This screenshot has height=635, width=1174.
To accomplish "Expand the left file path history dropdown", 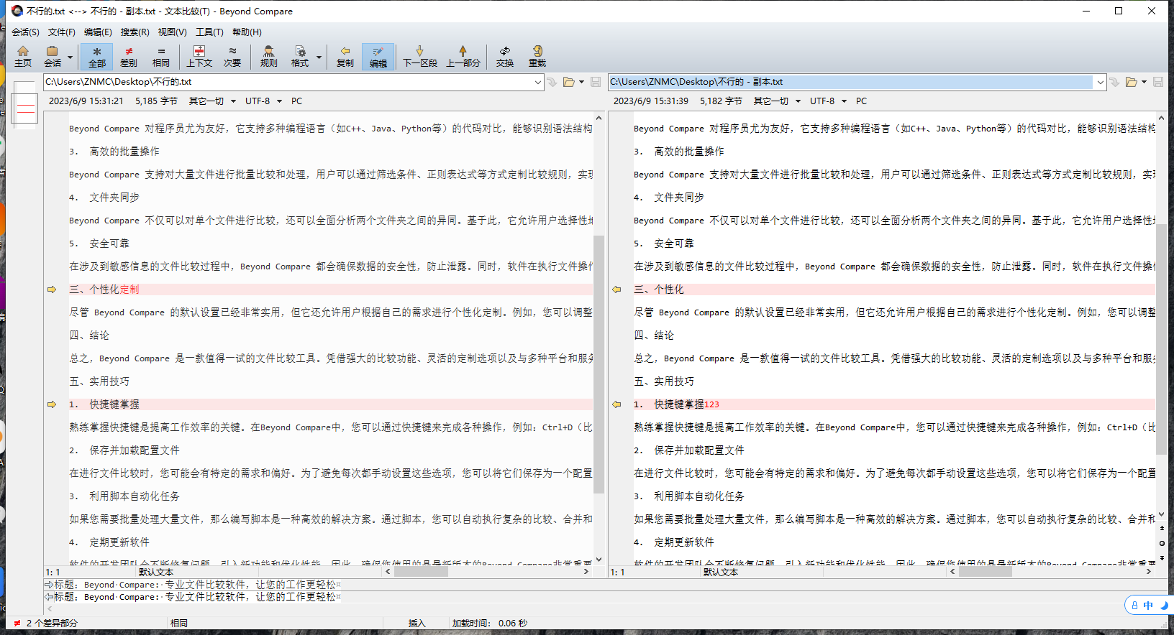I will [x=537, y=82].
